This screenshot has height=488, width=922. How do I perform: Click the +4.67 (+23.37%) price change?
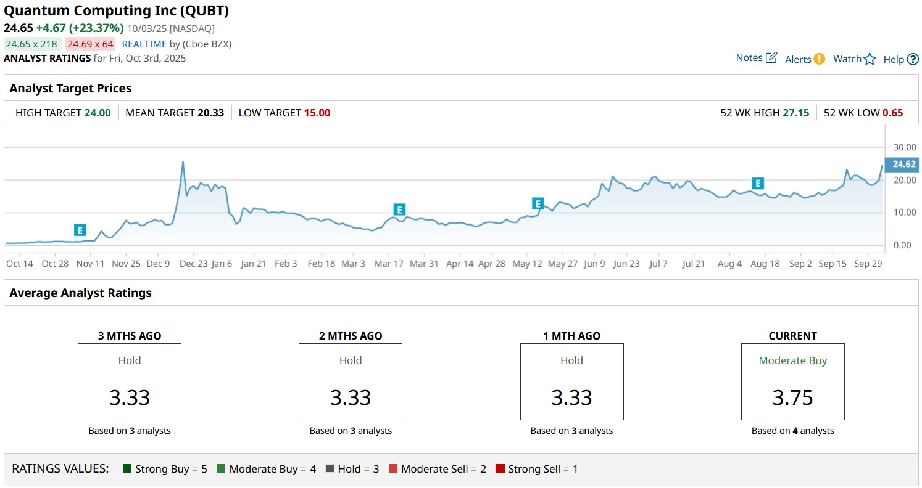pyautogui.click(x=79, y=28)
